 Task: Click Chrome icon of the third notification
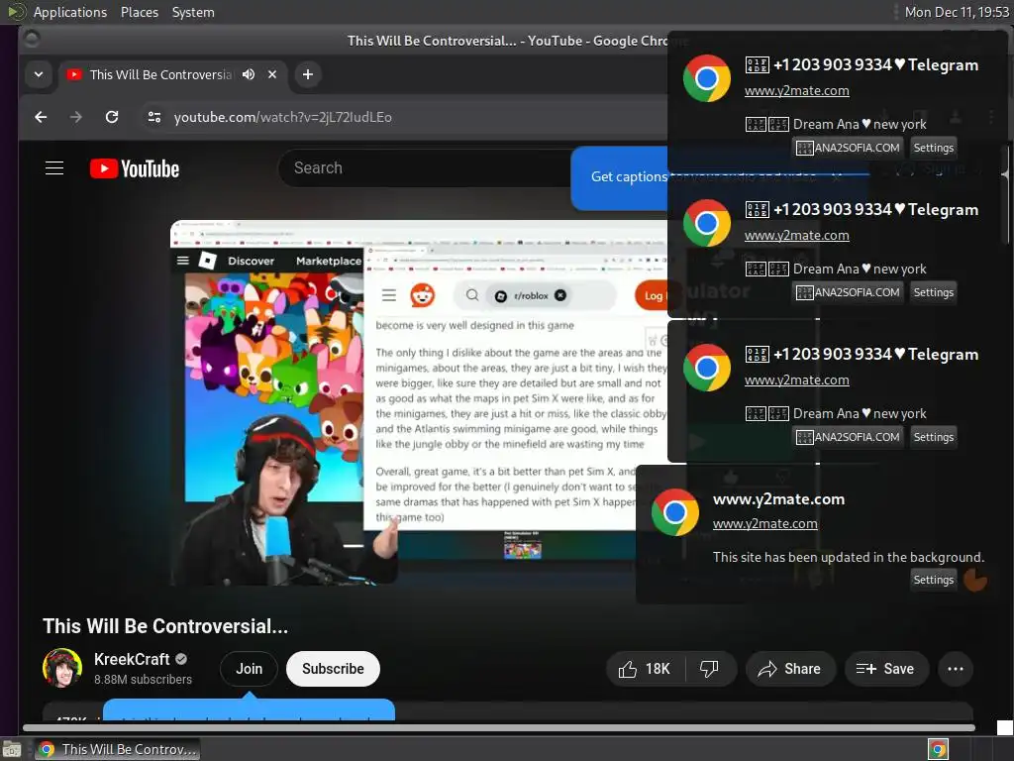707,368
